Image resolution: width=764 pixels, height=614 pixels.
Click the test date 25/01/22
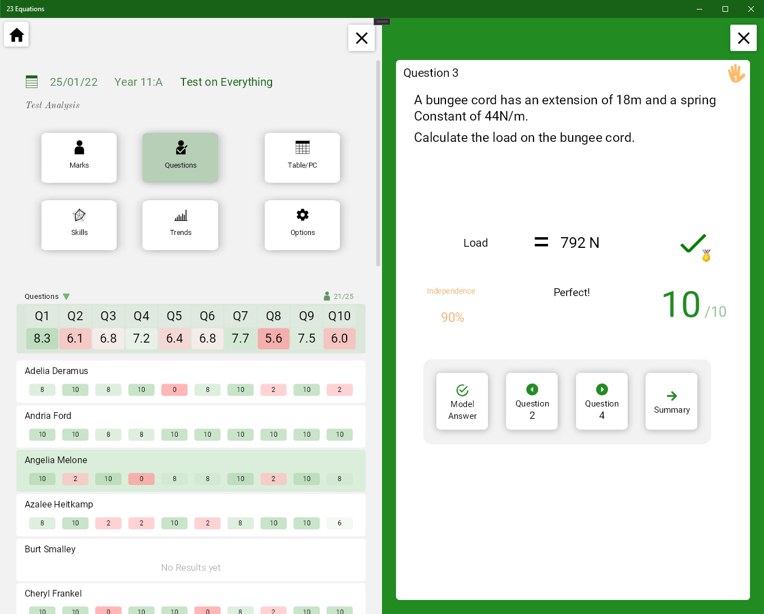73,82
